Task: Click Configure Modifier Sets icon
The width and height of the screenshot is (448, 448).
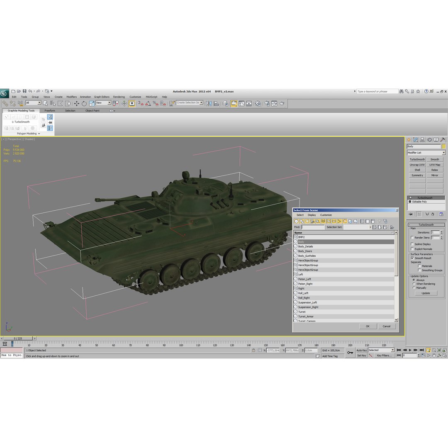Action: (x=441, y=214)
